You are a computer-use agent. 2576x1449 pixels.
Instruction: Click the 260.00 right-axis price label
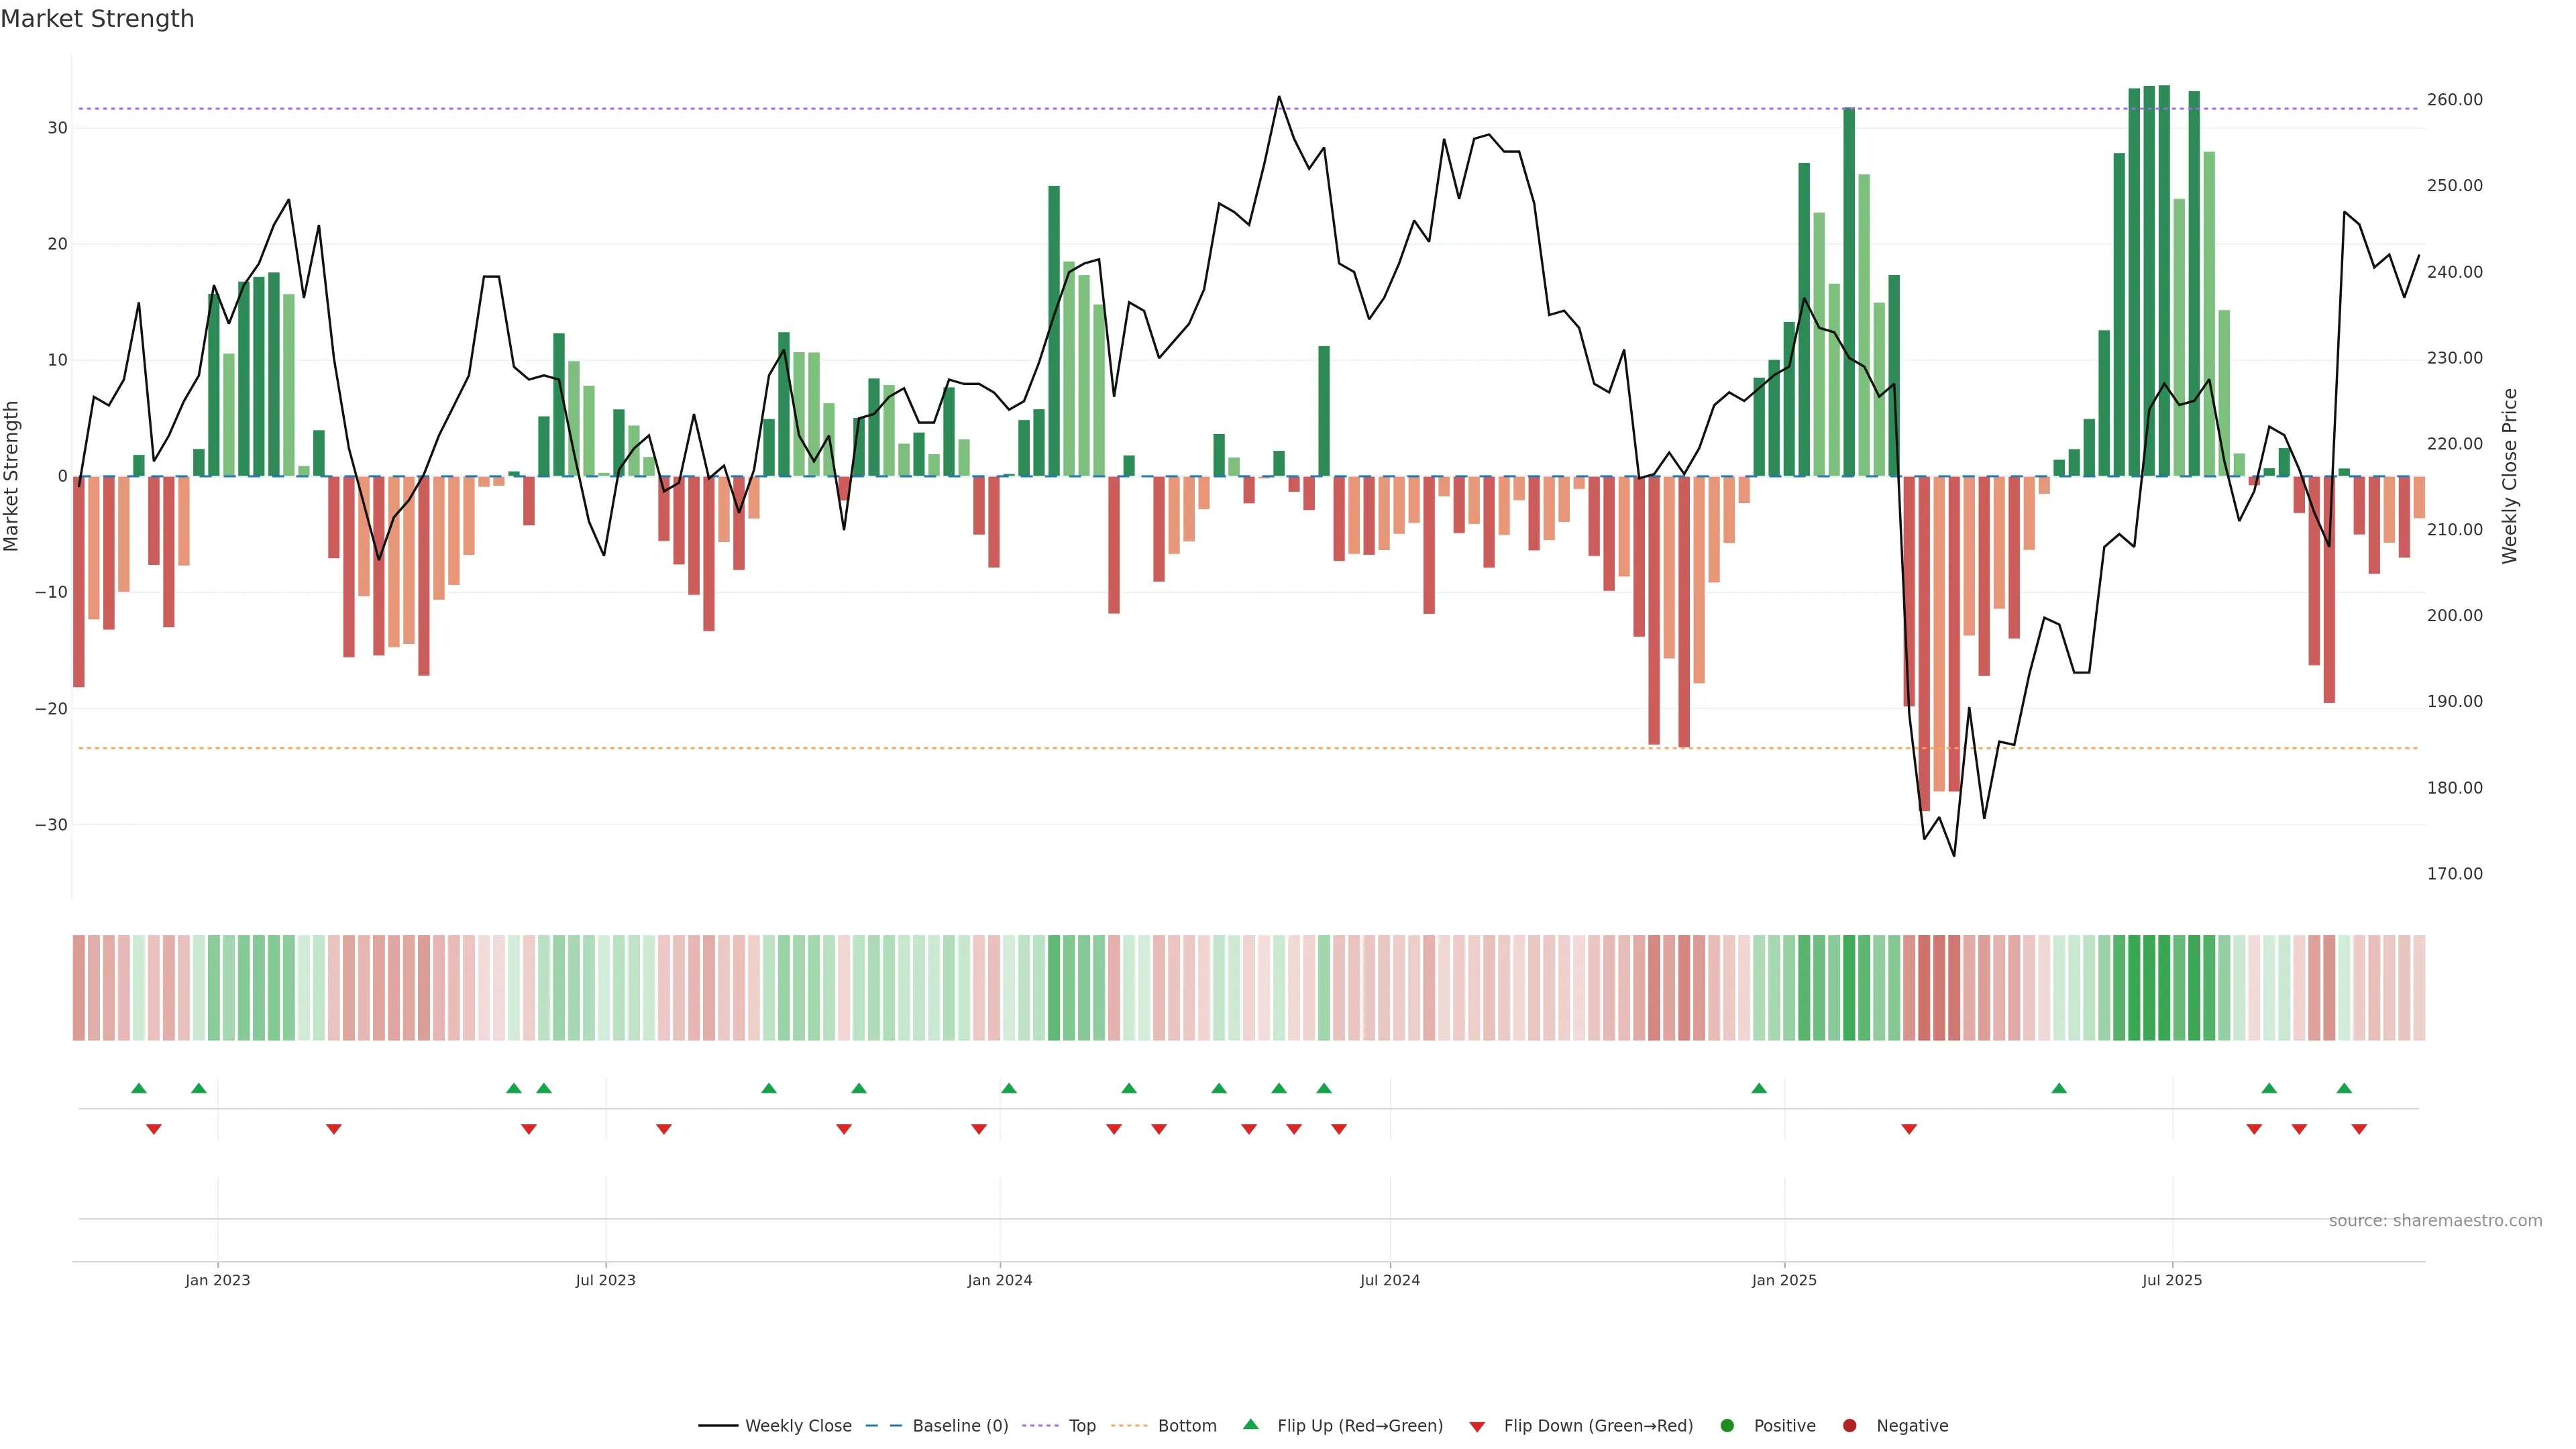click(2454, 100)
